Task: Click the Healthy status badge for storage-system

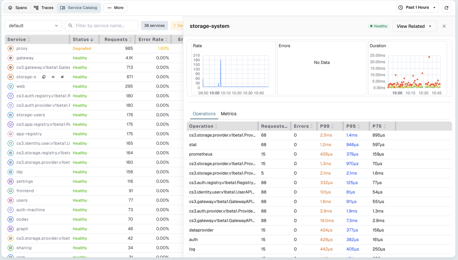Action: (x=378, y=26)
